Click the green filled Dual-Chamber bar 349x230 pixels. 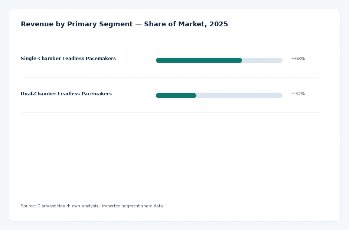pyautogui.click(x=176, y=95)
